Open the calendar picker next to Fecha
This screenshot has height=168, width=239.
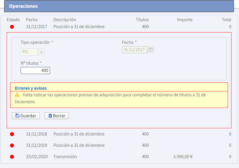coord(151,50)
